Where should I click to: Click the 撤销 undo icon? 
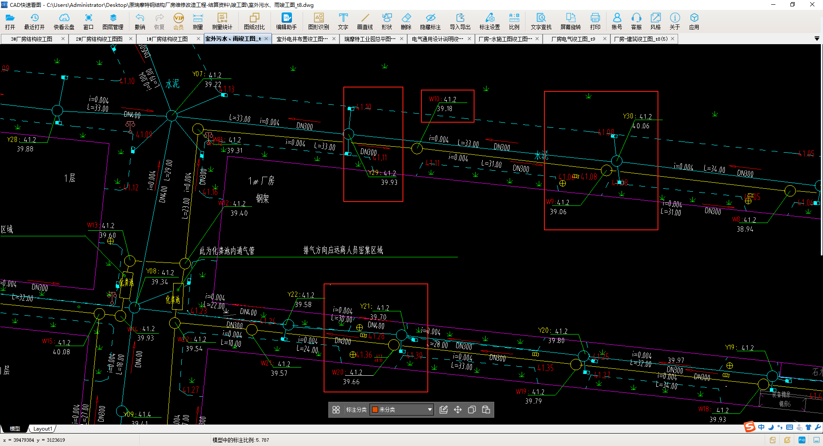click(140, 21)
